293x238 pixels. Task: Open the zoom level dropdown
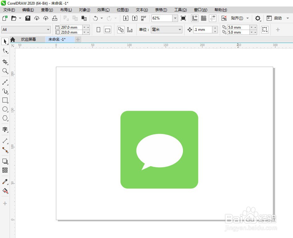(x=175, y=18)
